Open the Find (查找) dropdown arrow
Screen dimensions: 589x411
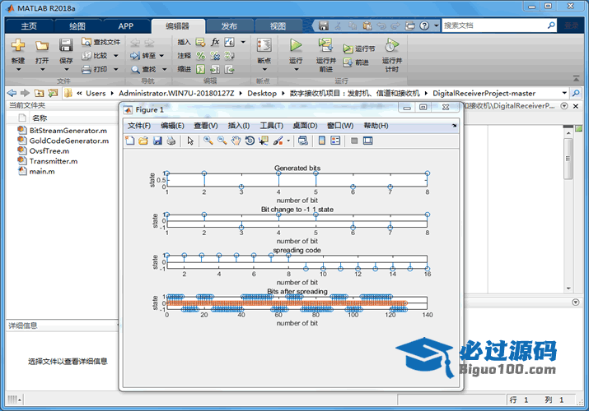coord(164,69)
